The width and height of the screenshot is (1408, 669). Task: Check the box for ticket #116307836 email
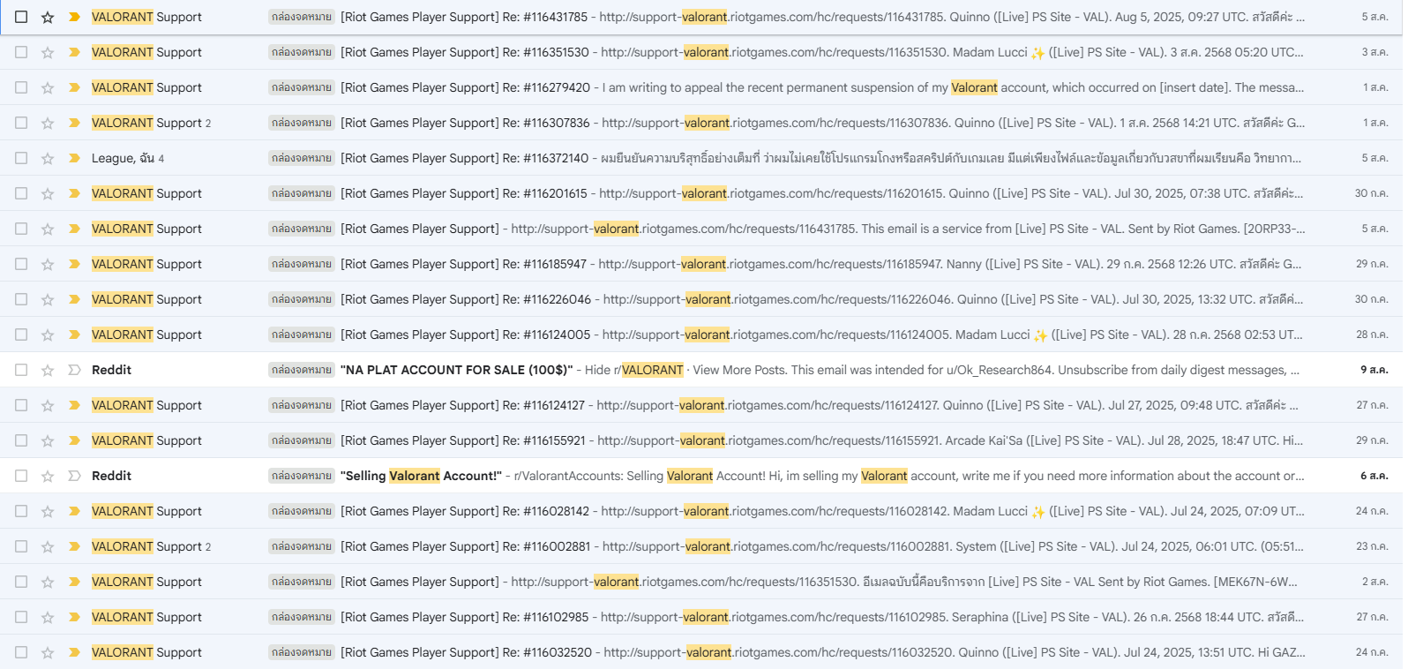coord(21,123)
